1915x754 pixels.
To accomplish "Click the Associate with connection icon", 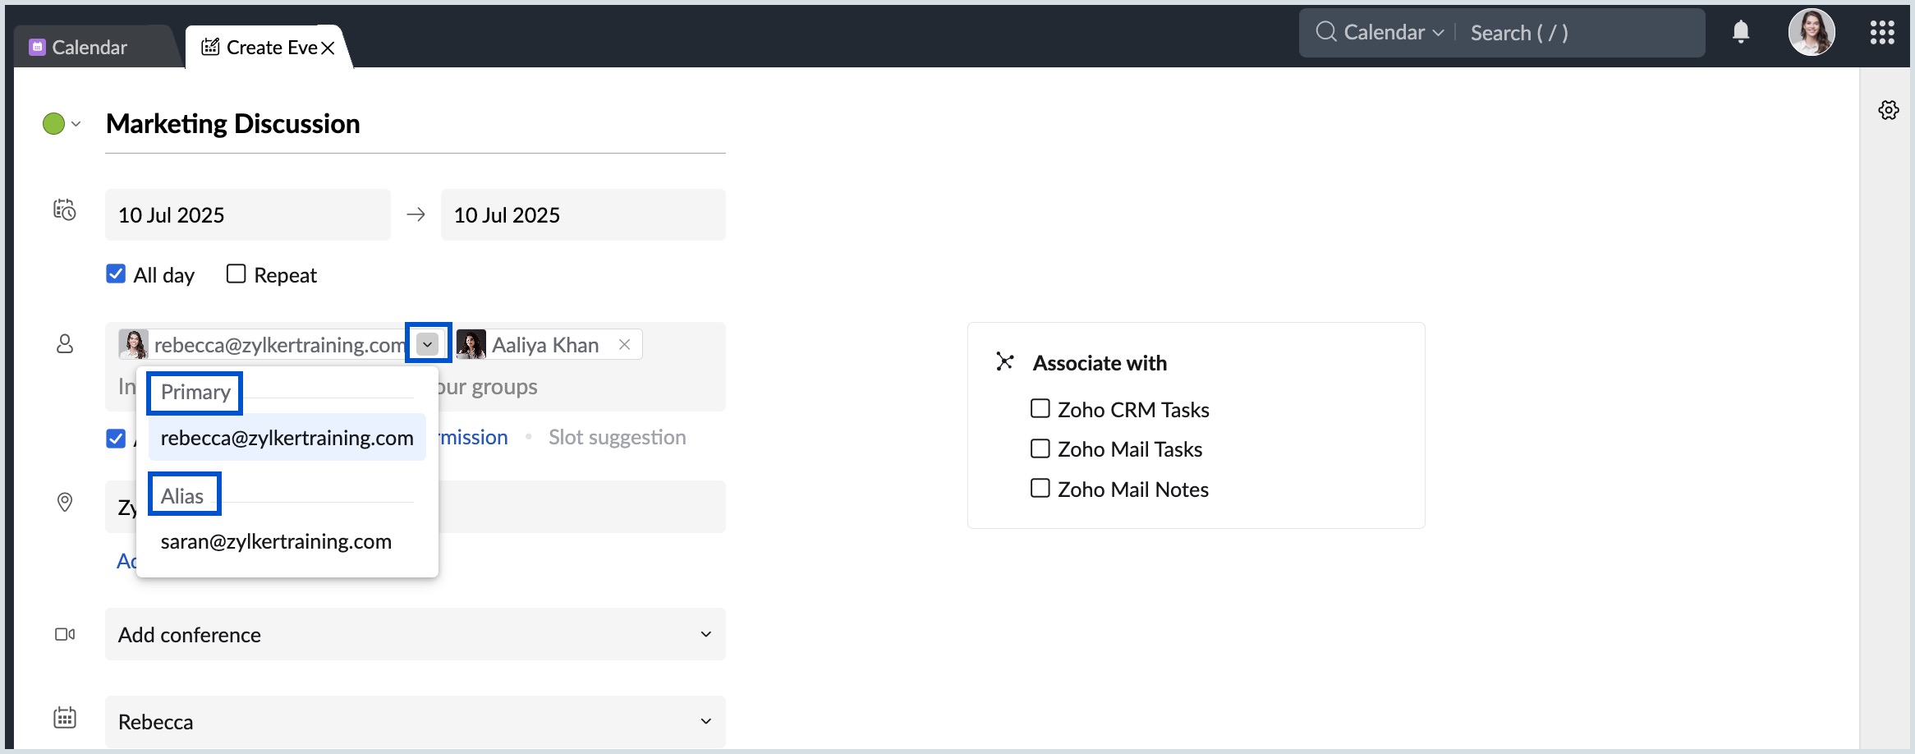I will click(x=1004, y=361).
